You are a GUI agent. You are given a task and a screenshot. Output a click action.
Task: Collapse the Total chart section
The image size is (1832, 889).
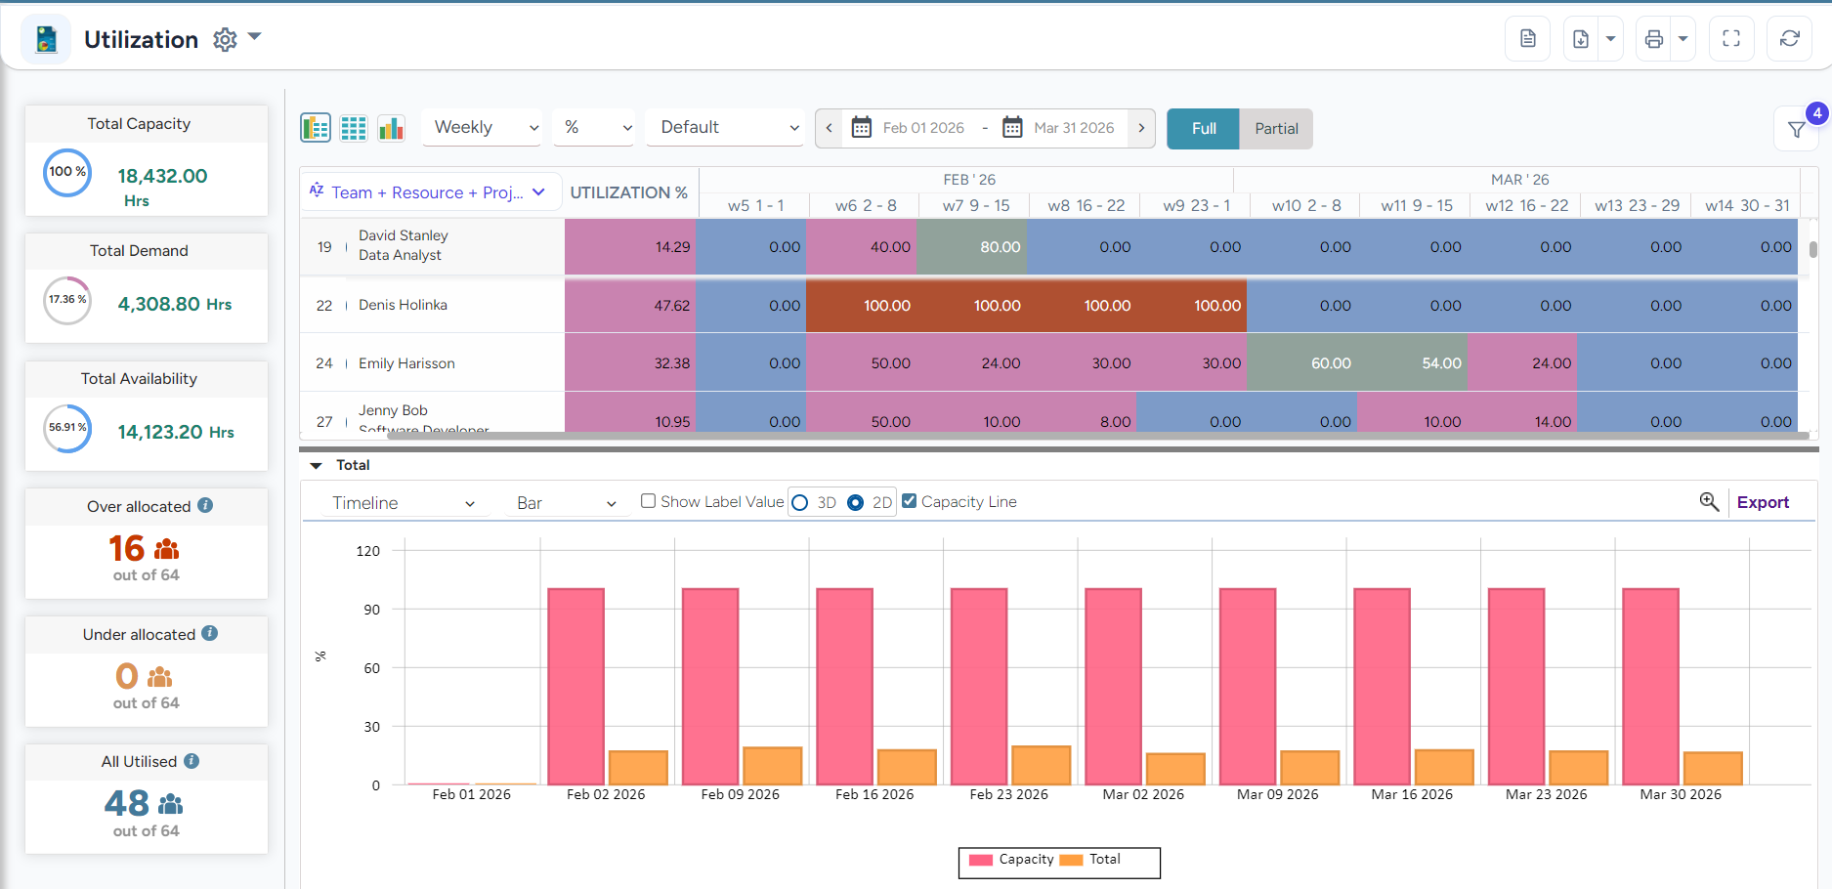tap(316, 465)
